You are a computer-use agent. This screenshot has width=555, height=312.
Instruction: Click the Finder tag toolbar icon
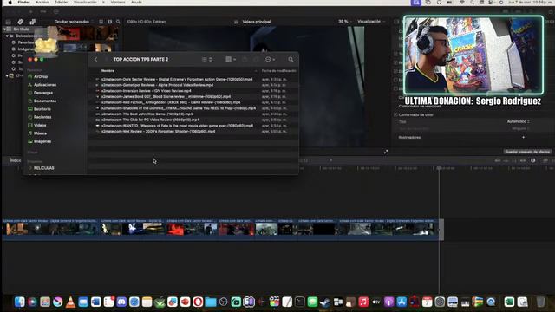256,60
